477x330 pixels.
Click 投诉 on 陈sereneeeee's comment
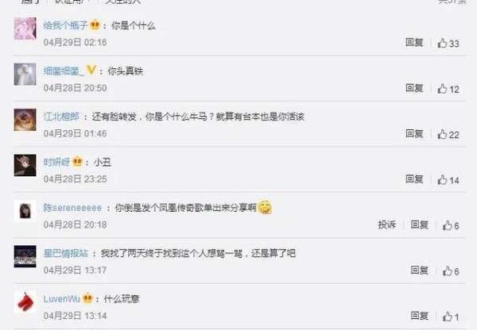(x=386, y=224)
